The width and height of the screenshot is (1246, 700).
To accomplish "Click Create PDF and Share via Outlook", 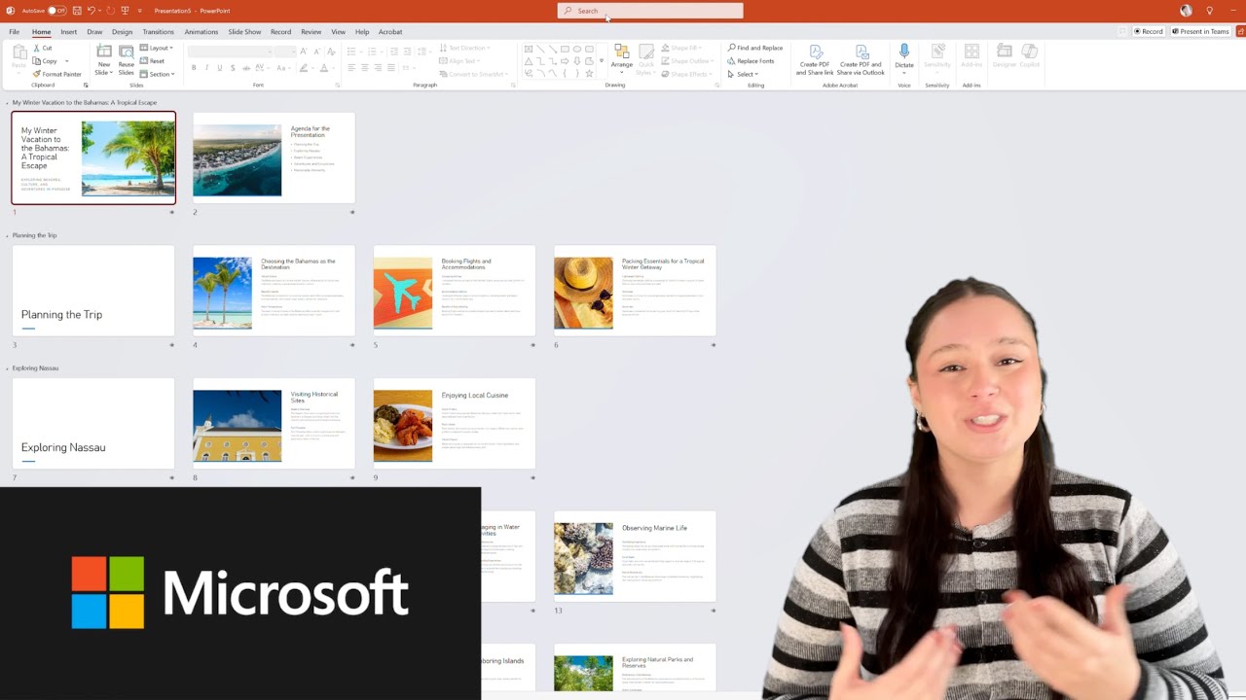I will click(861, 60).
